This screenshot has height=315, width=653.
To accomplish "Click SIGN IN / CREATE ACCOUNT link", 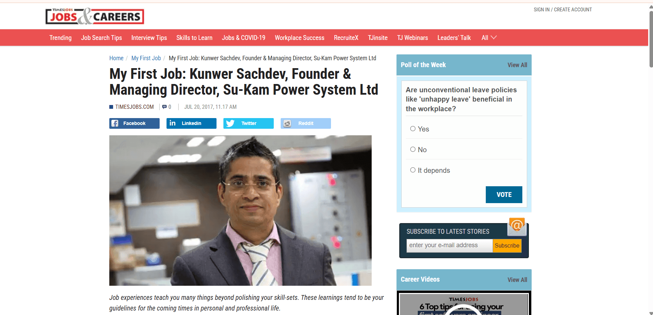I will click(563, 10).
